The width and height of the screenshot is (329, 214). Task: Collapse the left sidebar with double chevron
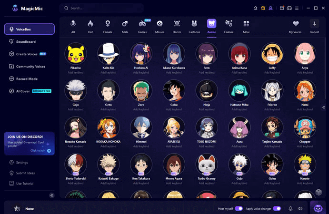pyautogui.click(x=51, y=195)
